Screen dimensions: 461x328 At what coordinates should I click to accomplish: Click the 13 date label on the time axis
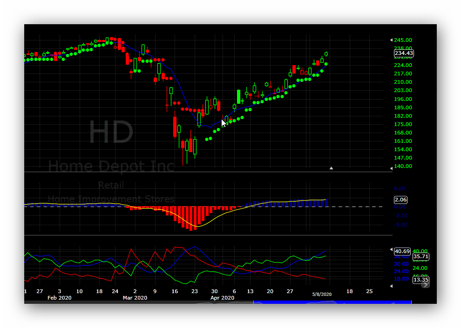[x=250, y=291]
